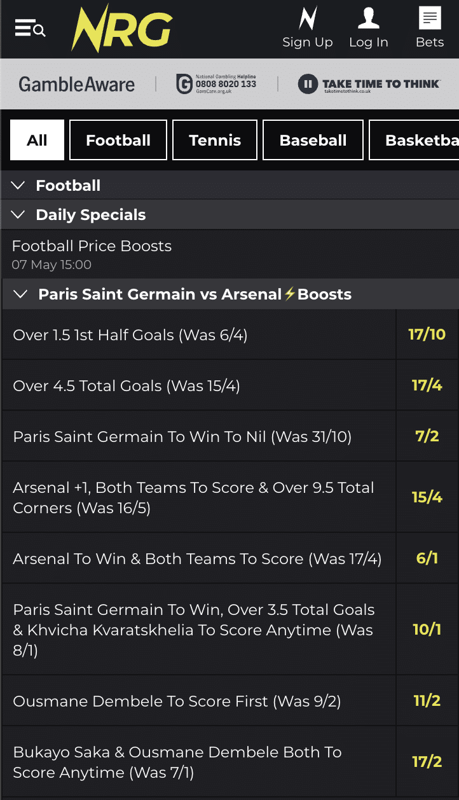Tap the NRG logo
459x800 pixels.
(121, 29)
